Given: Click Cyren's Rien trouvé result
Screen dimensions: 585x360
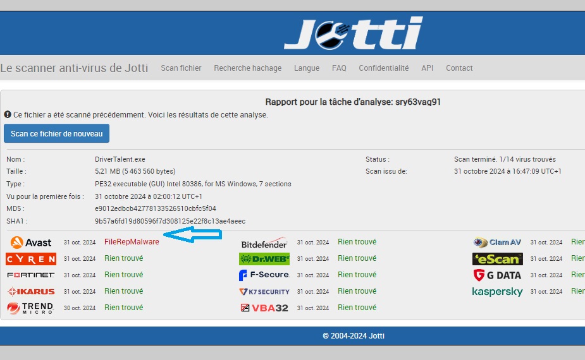Looking at the screenshot, I should point(124,258).
